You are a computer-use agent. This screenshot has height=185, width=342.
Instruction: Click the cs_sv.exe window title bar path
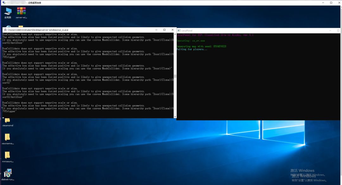click(38, 30)
